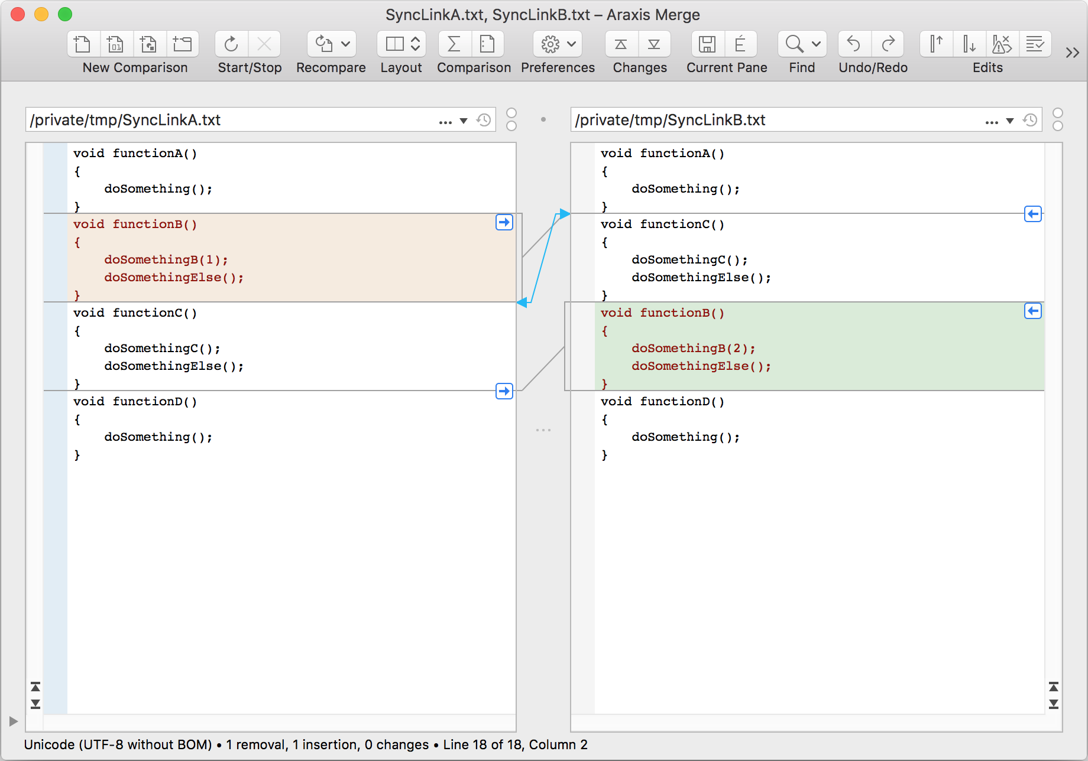
Task: Expand the toolbar overflow chevron
Action: tap(1072, 52)
